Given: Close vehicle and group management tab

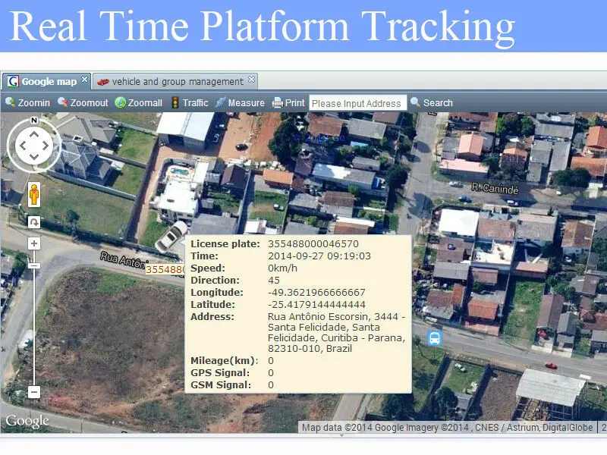Looking at the screenshot, I should [252, 80].
